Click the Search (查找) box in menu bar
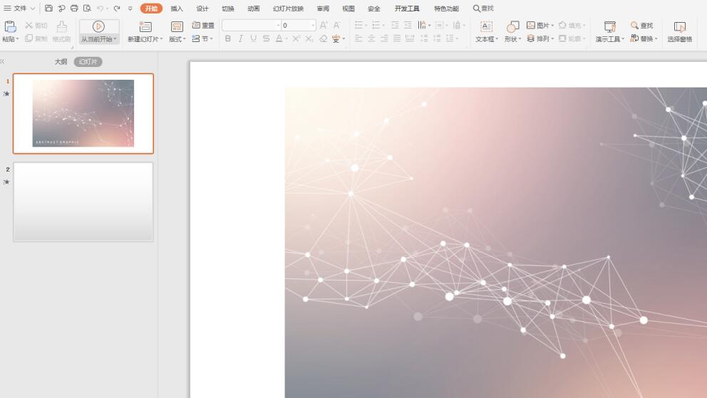 483,8
